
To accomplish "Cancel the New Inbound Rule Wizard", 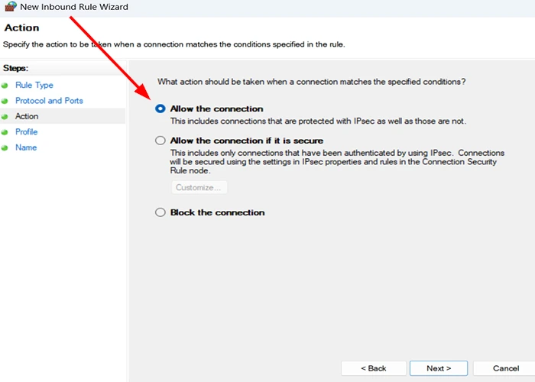I will tap(506, 368).
